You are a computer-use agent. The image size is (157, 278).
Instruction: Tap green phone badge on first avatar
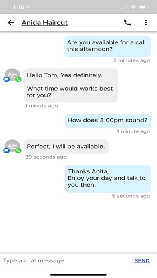tap(18, 79)
